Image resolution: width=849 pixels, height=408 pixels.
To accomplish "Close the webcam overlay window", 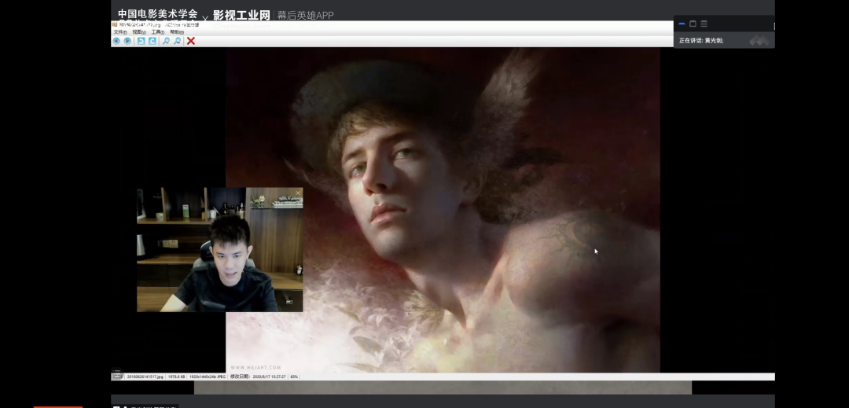I will click(x=298, y=193).
